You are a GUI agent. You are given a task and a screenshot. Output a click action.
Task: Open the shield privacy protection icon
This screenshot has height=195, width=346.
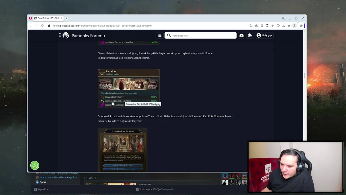point(262,26)
